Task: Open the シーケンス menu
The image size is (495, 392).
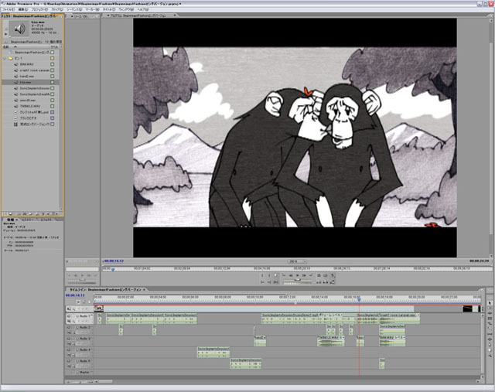Action: pyautogui.click(x=74, y=9)
